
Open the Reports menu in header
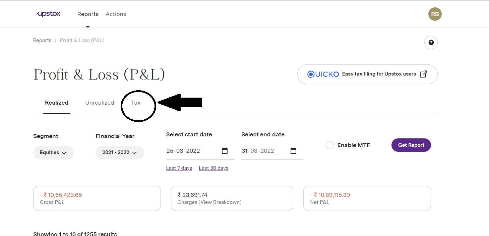(x=88, y=14)
